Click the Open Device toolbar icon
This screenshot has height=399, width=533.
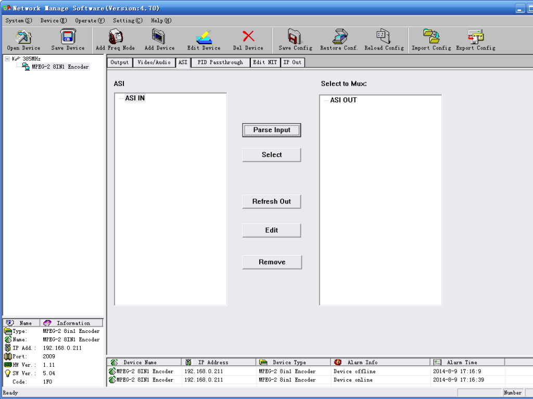click(x=23, y=36)
